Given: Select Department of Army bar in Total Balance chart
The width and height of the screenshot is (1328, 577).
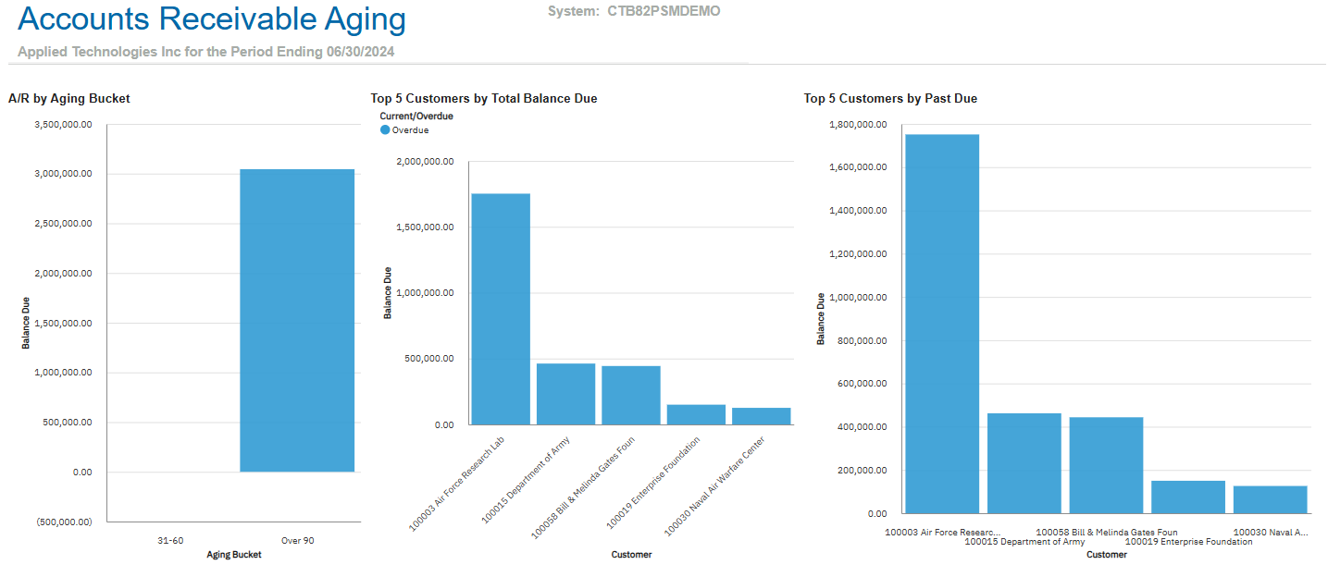Looking at the screenshot, I should pyautogui.click(x=565, y=394).
